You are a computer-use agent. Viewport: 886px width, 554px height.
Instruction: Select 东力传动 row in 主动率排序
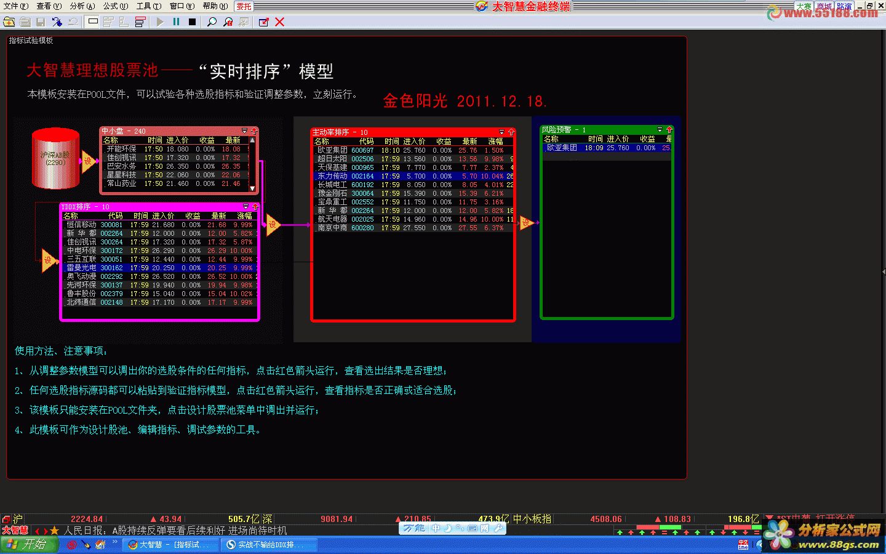(x=413, y=176)
